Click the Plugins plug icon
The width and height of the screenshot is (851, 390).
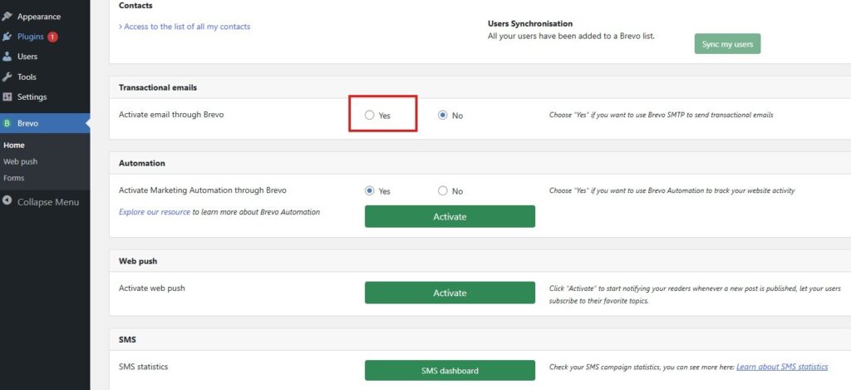coord(7,37)
